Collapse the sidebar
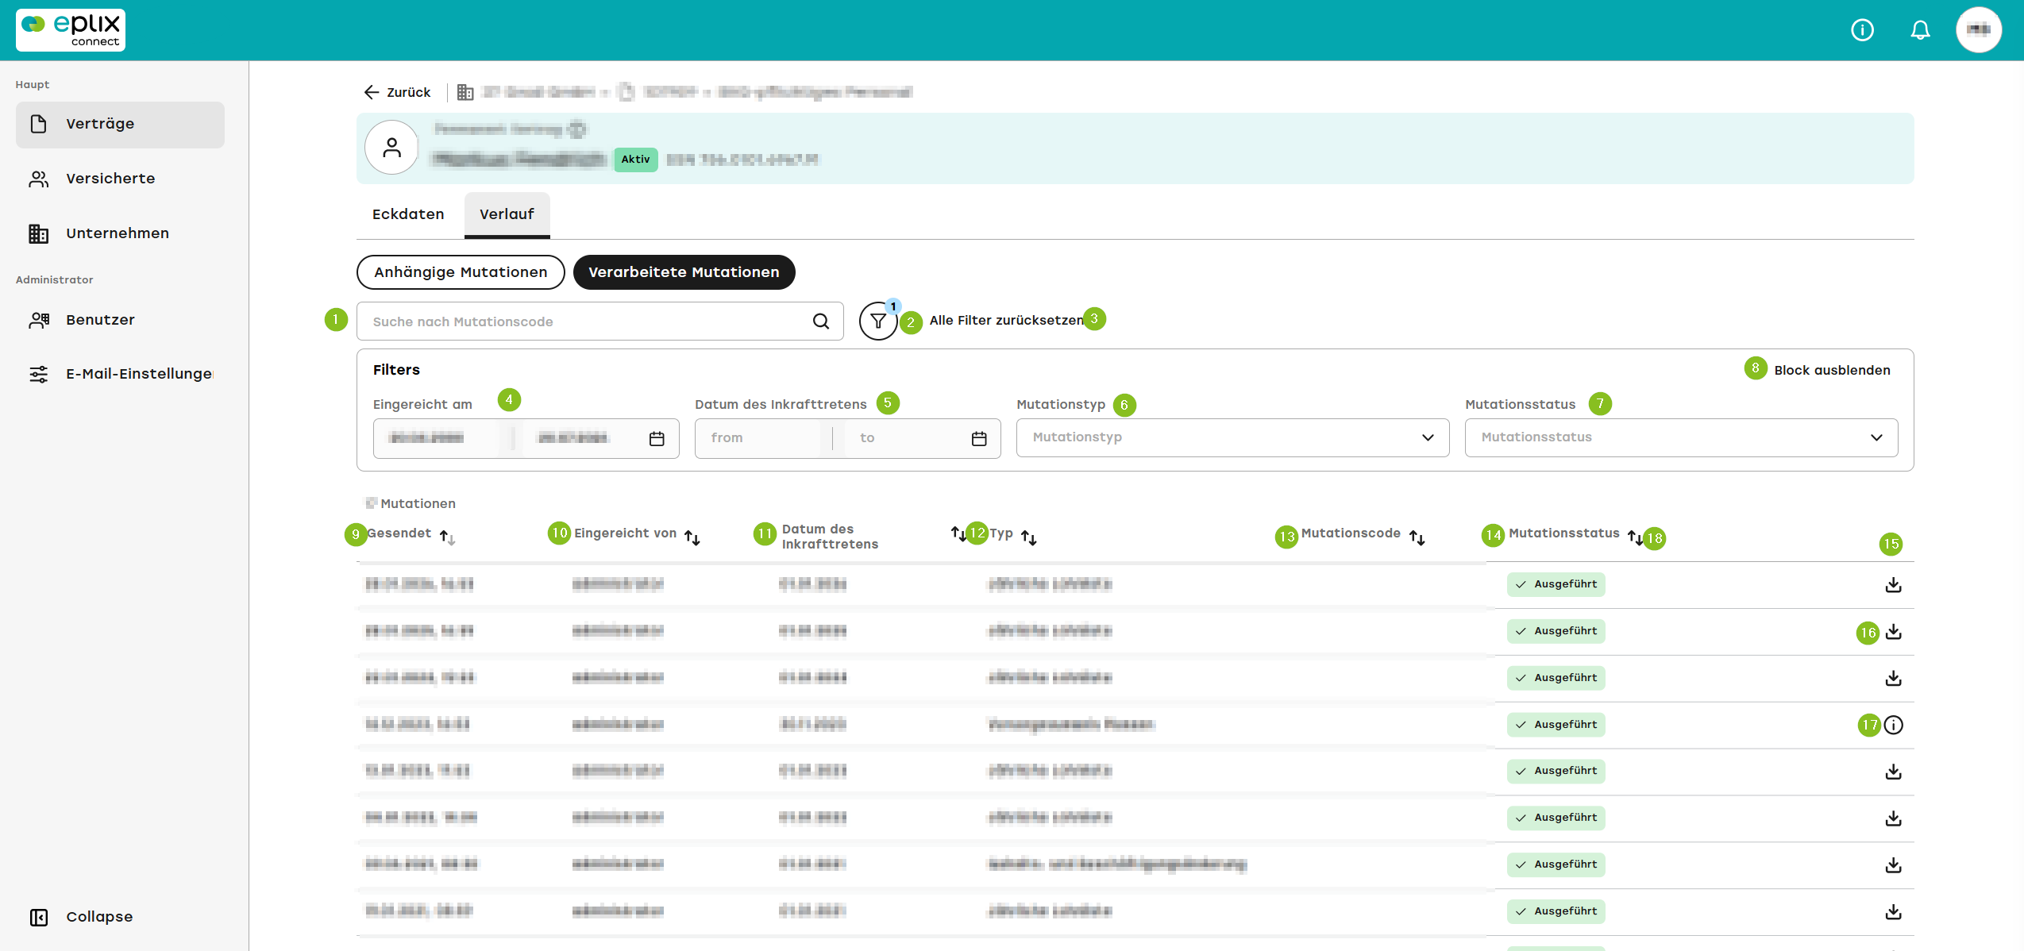2024x951 pixels. point(81,917)
